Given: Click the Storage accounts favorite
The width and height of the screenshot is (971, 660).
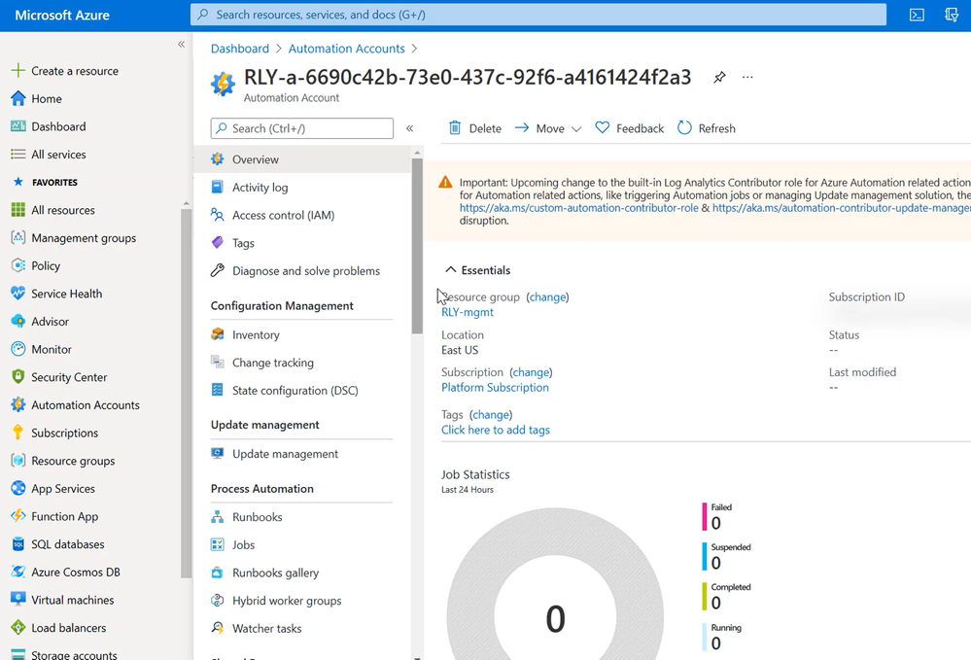Looking at the screenshot, I should coord(75,654).
